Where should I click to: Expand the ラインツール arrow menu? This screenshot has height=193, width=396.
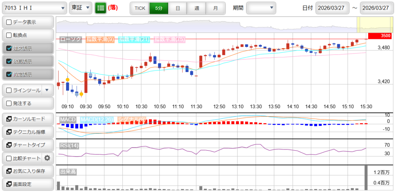(x=47, y=90)
